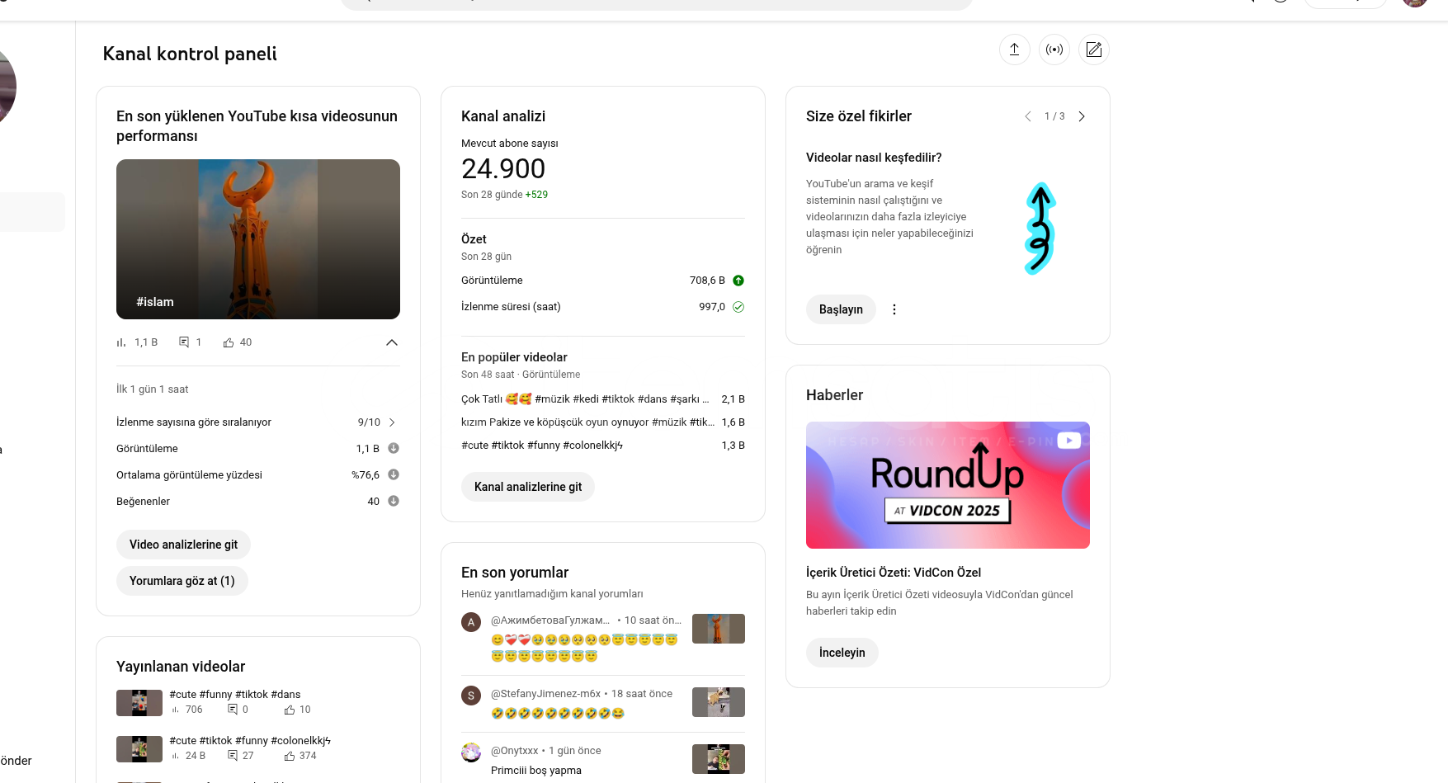Click the Başlayın button

pyautogui.click(x=841, y=309)
